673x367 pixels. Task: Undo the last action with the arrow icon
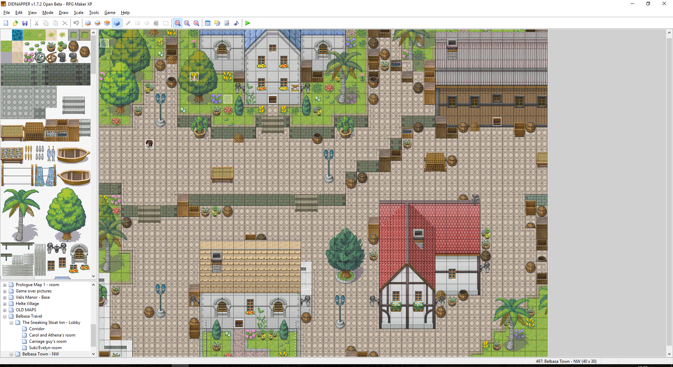coord(76,23)
